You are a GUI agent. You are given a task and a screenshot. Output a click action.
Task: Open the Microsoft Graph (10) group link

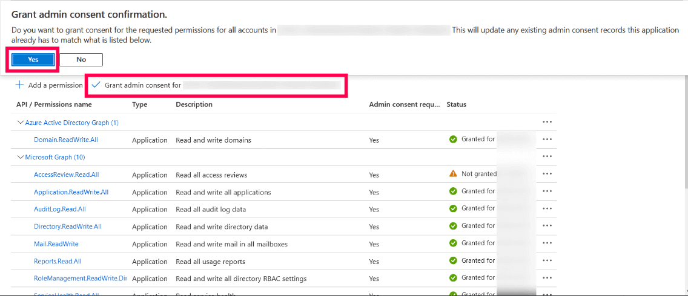click(55, 157)
